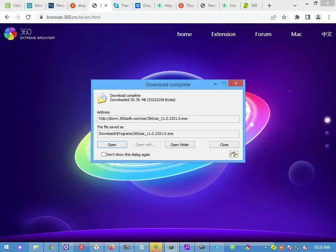
Task: Open the Action Center flag tray icon
Action: point(289,247)
